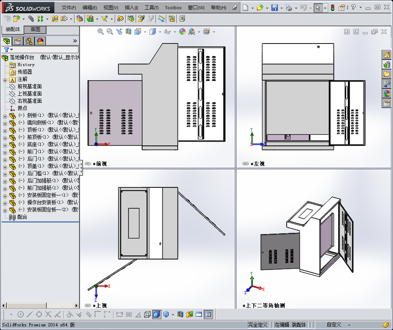393x330 pixels.
Task: Expand the 注解 tree node
Action: point(5,80)
